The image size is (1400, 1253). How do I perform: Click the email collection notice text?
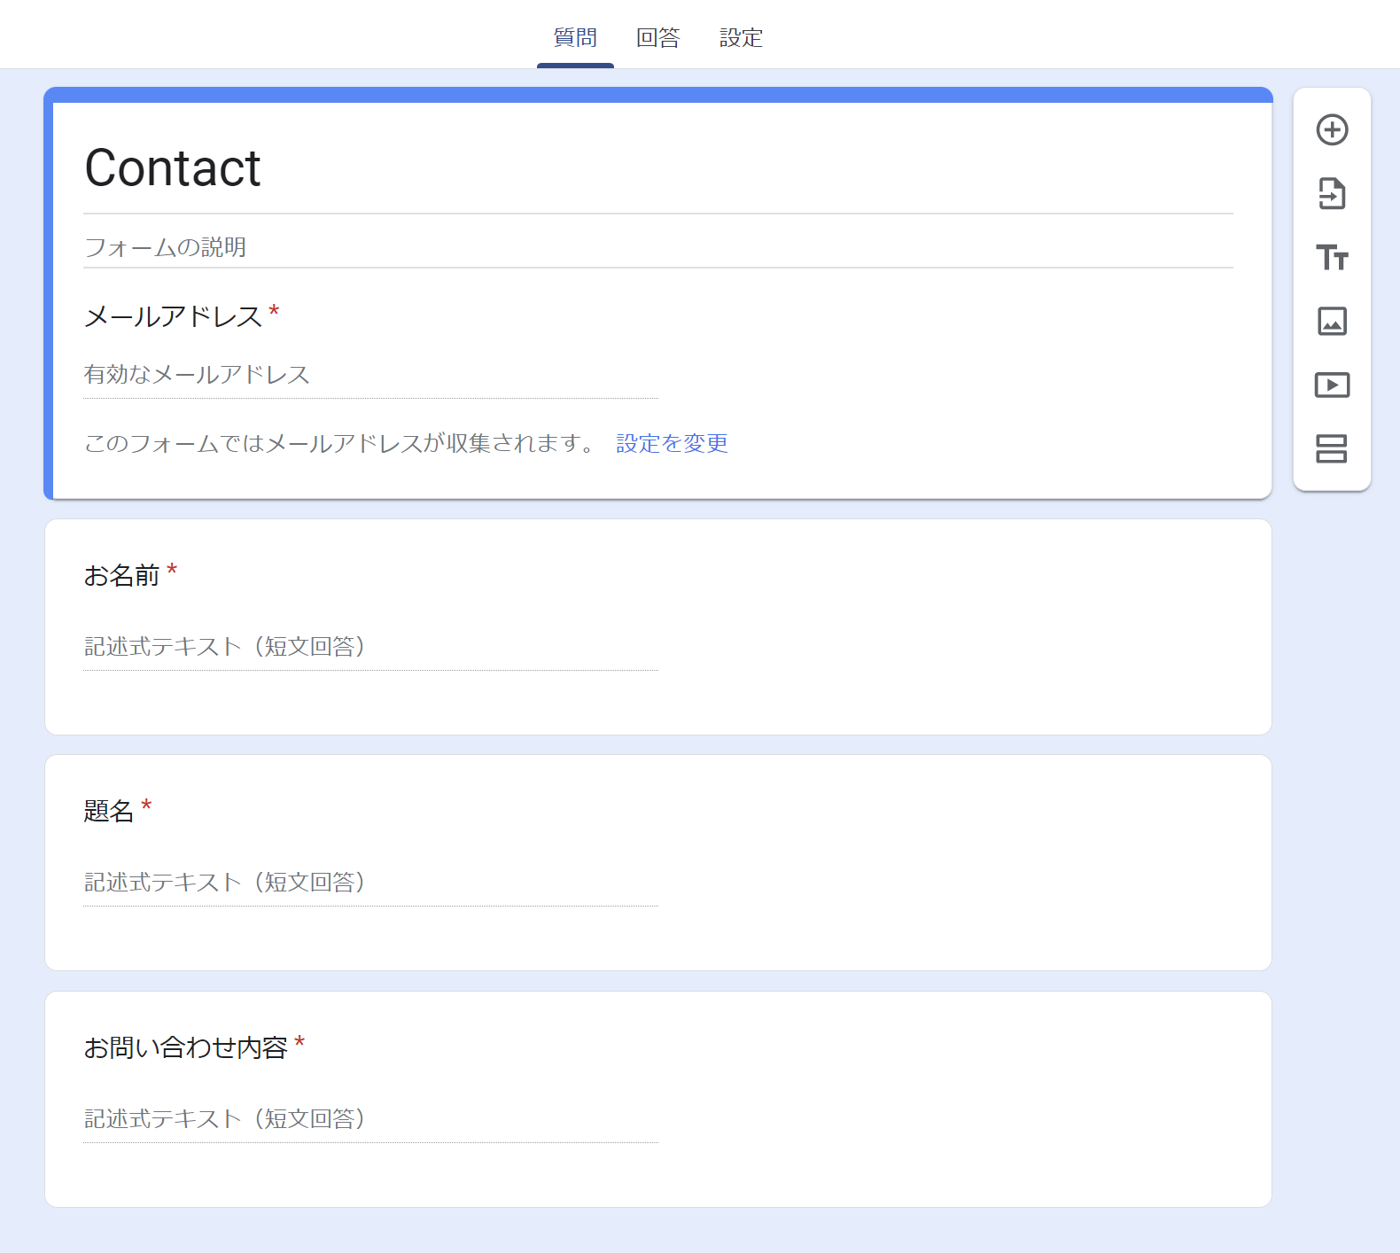342,443
